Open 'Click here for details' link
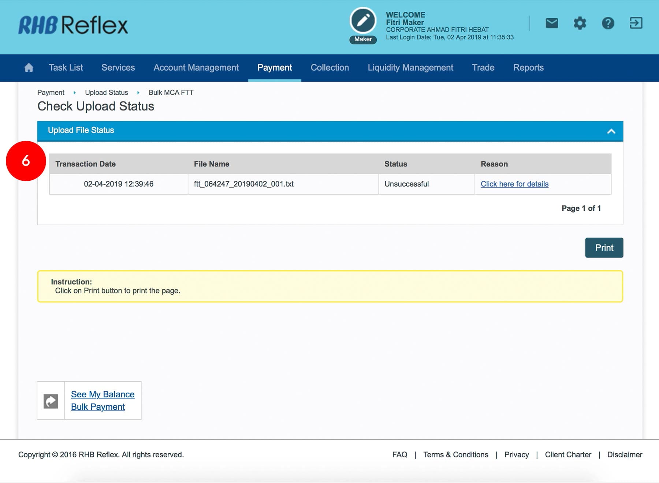Image resolution: width=659 pixels, height=483 pixels. [x=514, y=184]
